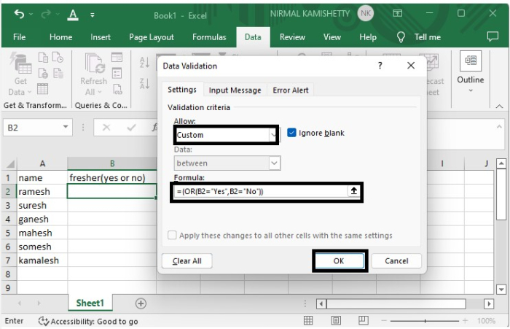The width and height of the screenshot is (510, 329).
Task: Click the horizontal scrollbar right arrow
Action: point(488,304)
